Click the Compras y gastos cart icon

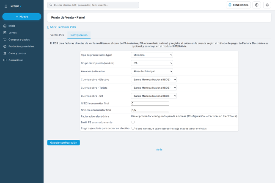(5, 40)
